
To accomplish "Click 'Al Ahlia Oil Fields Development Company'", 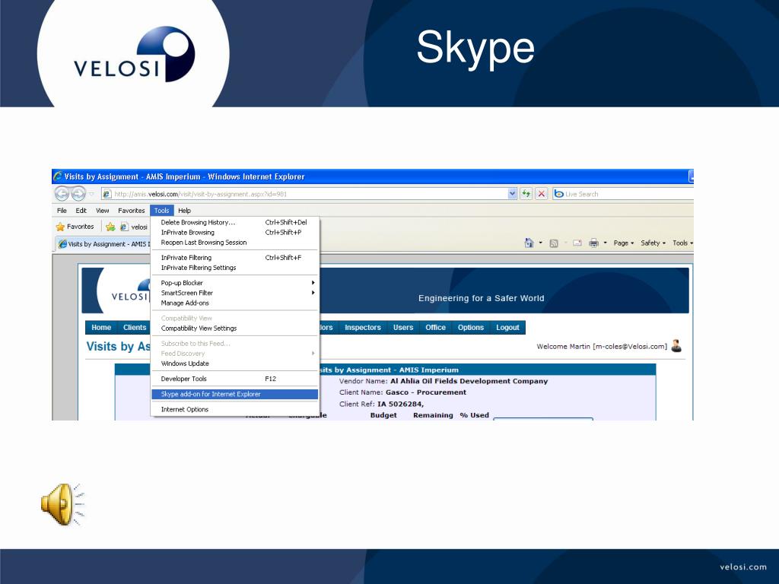I will 469,381.
